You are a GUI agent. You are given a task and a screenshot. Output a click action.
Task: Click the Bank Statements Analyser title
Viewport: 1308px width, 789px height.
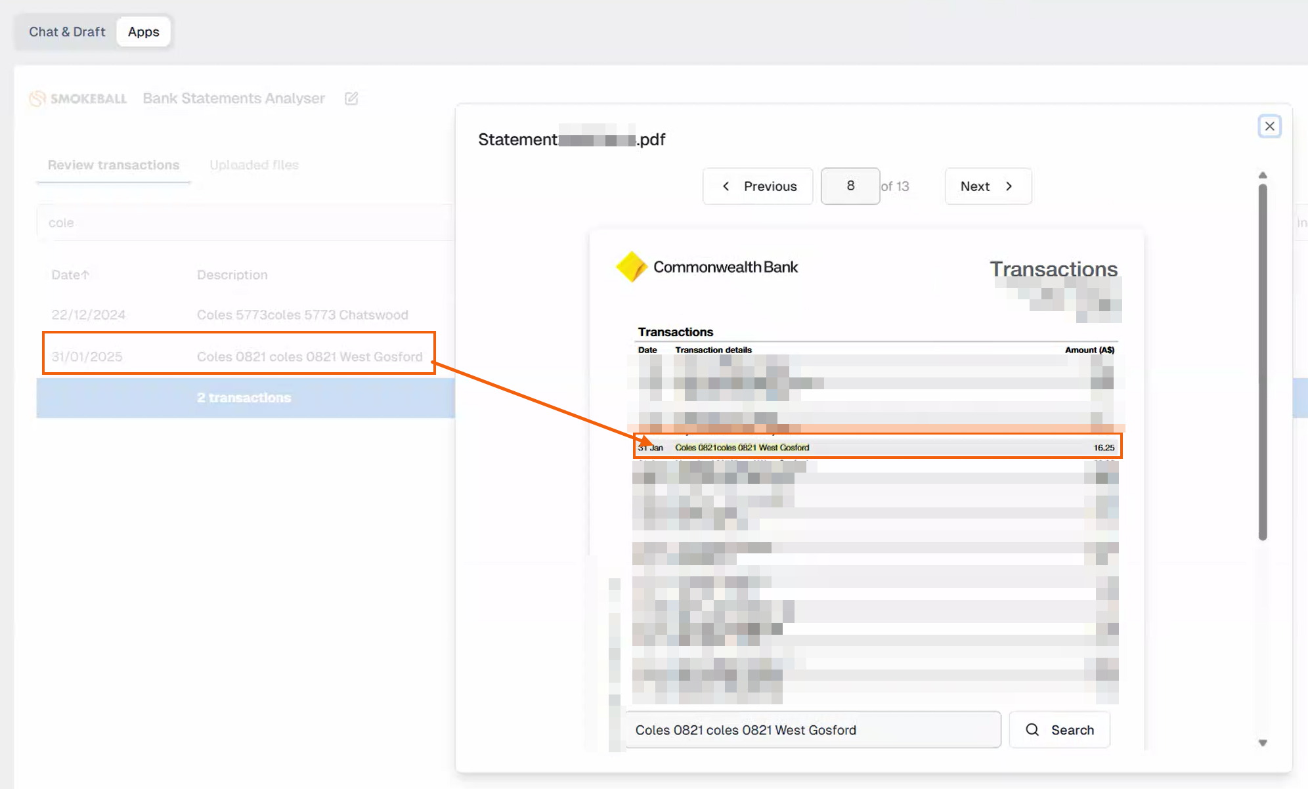[x=234, y=98]
